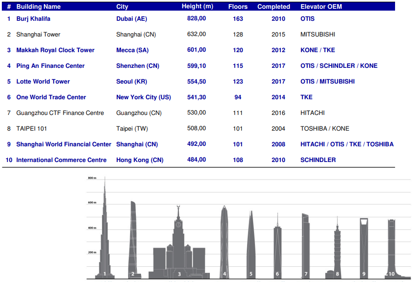Screen dimensions: 414x282
Task: Select TAIPEI 101 building name
Action: pos(31,129)
